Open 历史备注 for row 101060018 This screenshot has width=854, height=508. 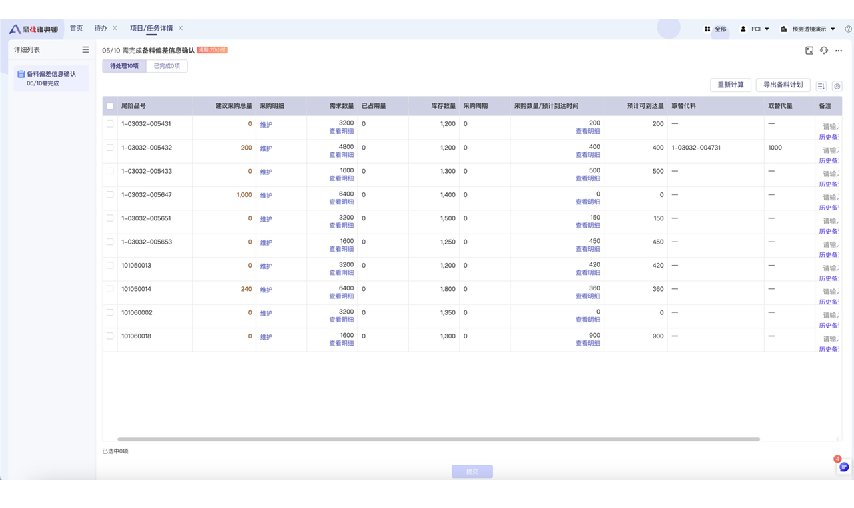pyautogui.click(x=828, y=349)
